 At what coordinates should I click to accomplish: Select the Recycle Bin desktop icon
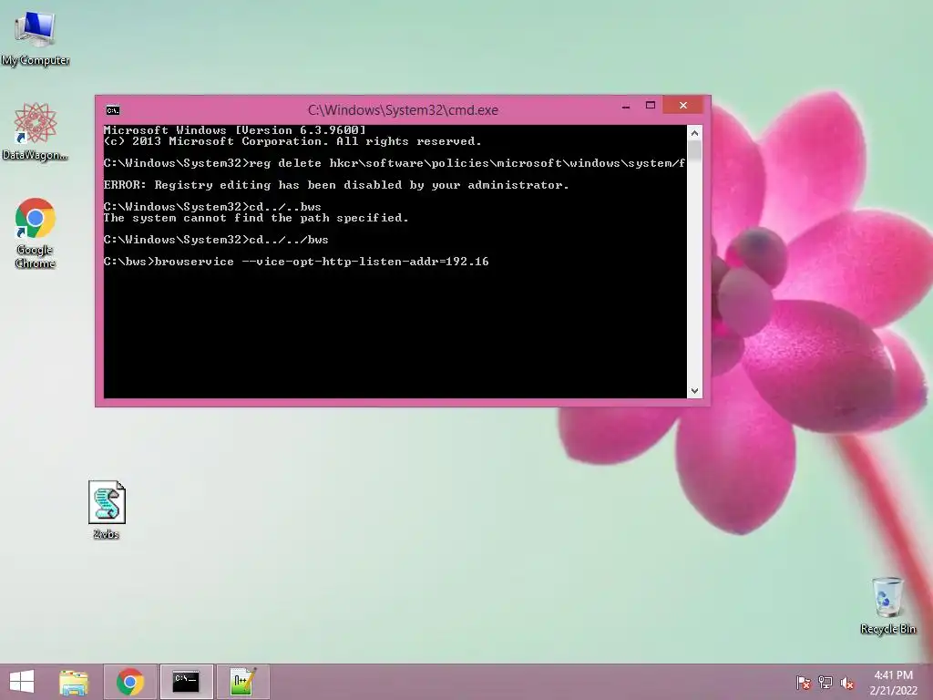pyautogui.click(x=887, y=605)
